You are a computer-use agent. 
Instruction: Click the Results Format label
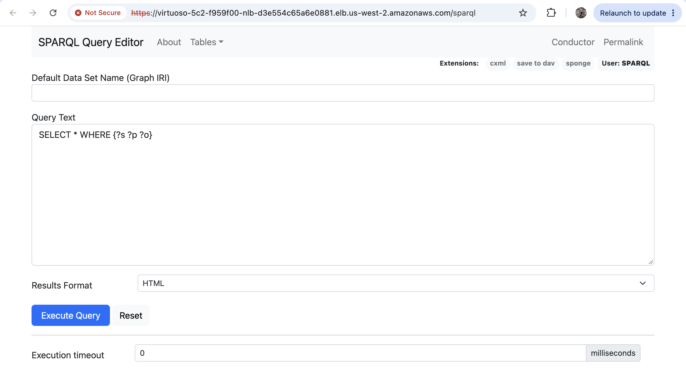[x=62, y=285]
